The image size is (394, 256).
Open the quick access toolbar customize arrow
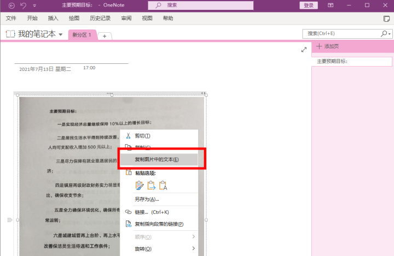click(x=34, y=5)
